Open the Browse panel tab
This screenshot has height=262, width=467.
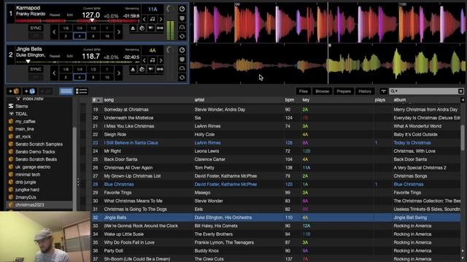click(x=323, y=91)
